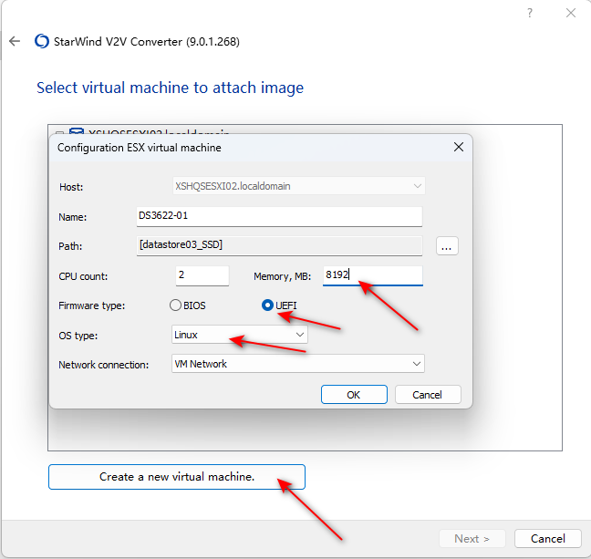Click the StarWind V2V Converter logo icon

click(41, 41)
